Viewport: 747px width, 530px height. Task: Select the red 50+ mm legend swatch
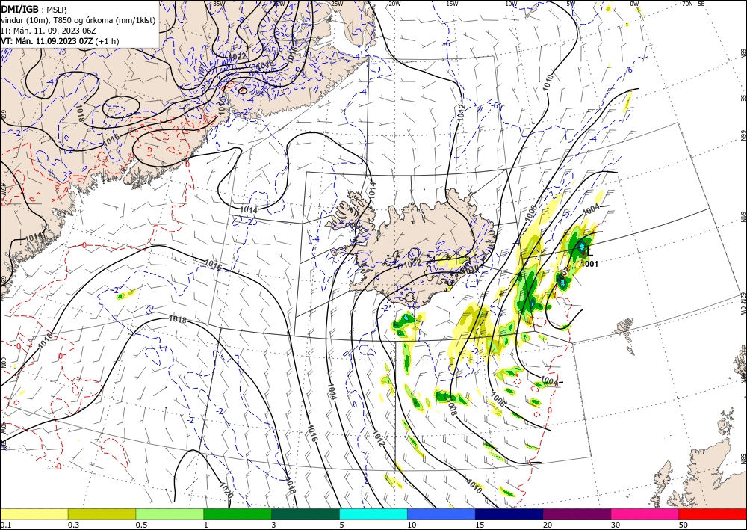[713, 514]
